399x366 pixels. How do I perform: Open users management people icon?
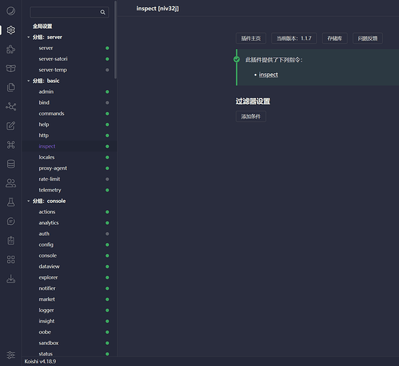click(11, 183)
